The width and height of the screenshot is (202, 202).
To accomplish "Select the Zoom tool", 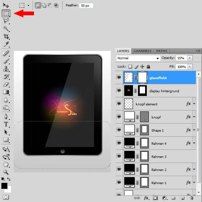I will (x=6, y=172).
